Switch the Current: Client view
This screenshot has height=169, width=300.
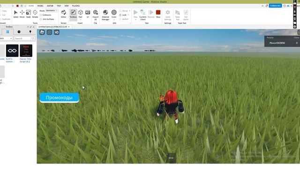[x=142, y=15]
